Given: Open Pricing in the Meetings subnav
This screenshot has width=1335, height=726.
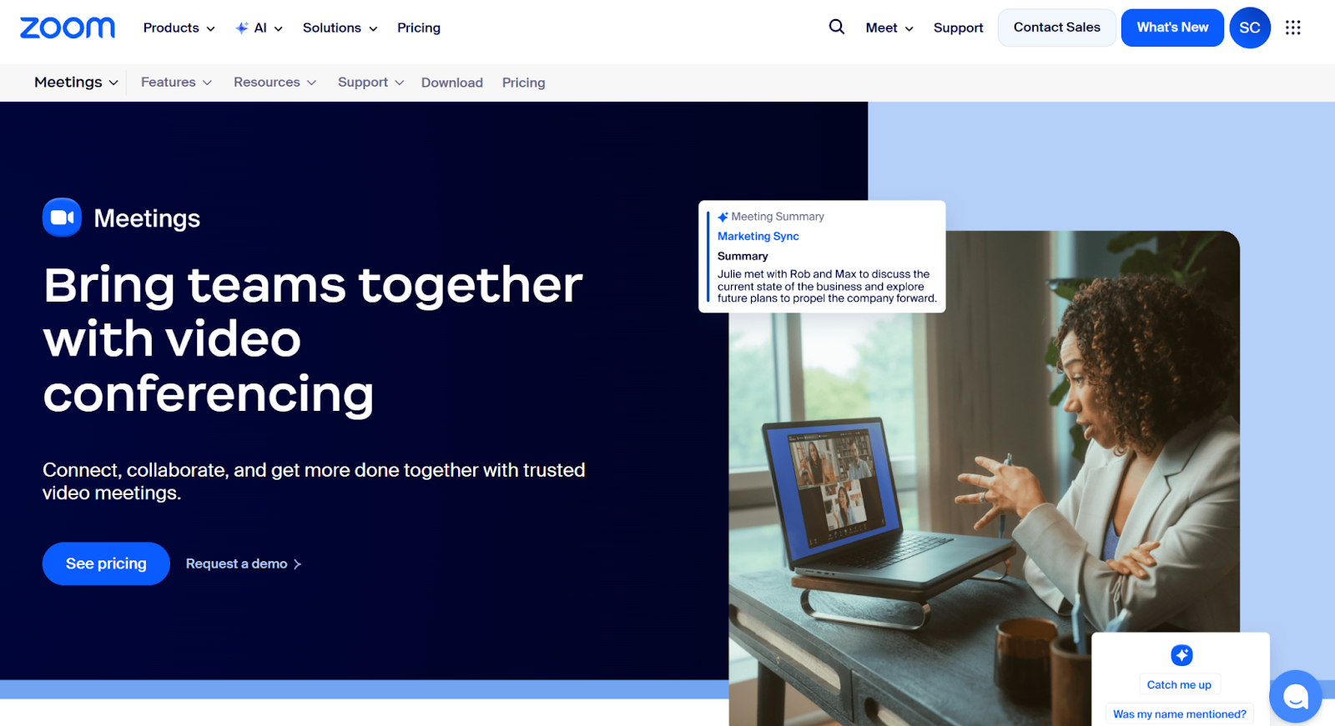Looking at the screenshot, I should click(523, 83).
